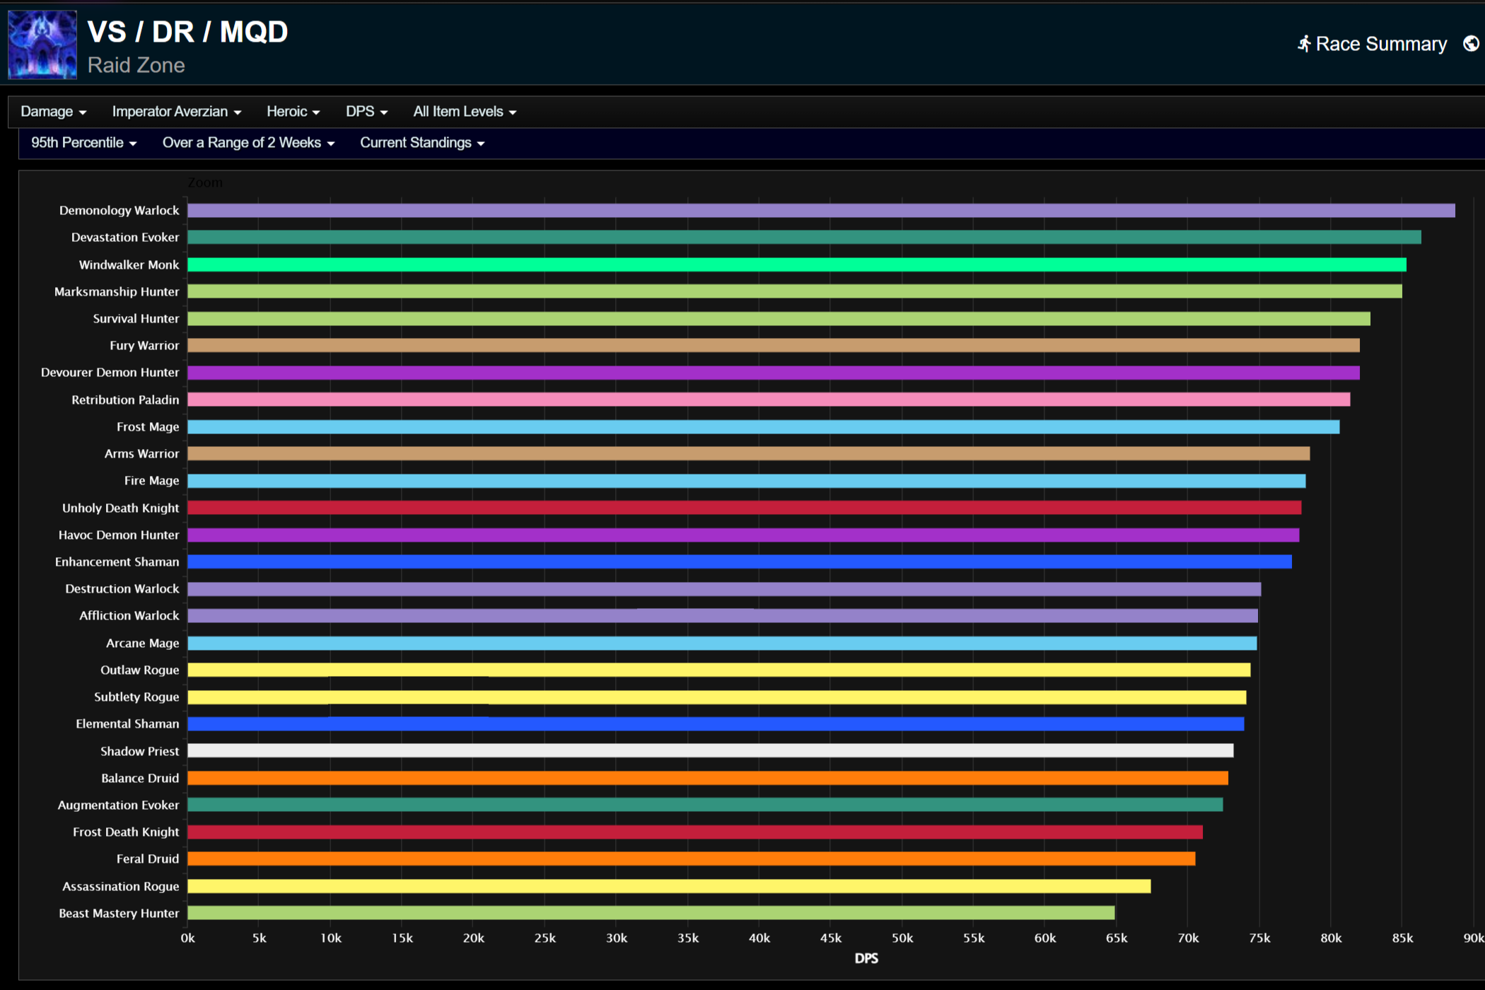The height and width of the screenshot is (990, 1485).
Task: Click the Demonology Warlock bar
Action: (820, 211)
